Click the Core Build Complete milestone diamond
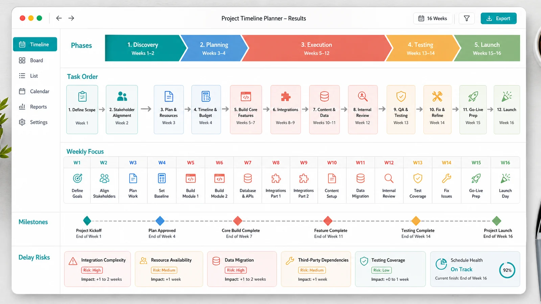541x304 pixels. click(238, 221)
